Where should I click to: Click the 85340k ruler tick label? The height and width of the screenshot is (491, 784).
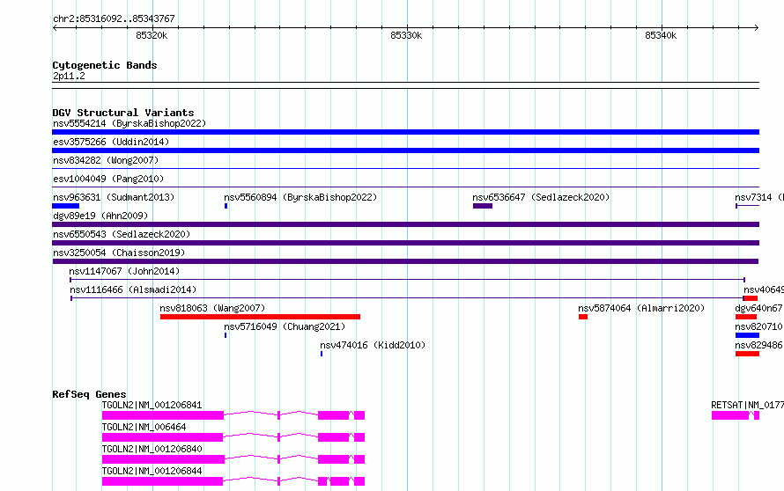coord(661,35)
